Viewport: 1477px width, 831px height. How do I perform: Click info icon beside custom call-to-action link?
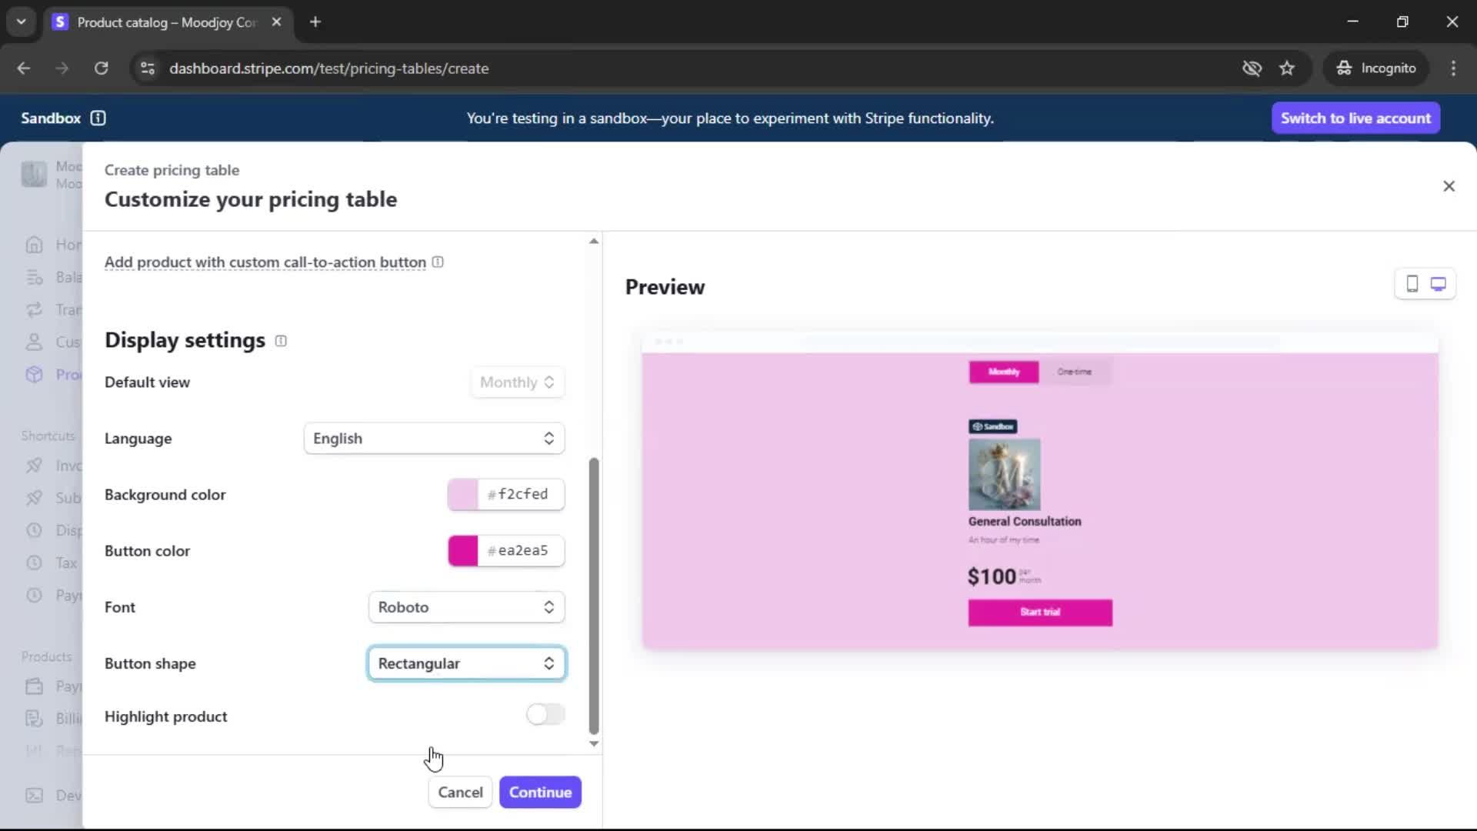438,262
